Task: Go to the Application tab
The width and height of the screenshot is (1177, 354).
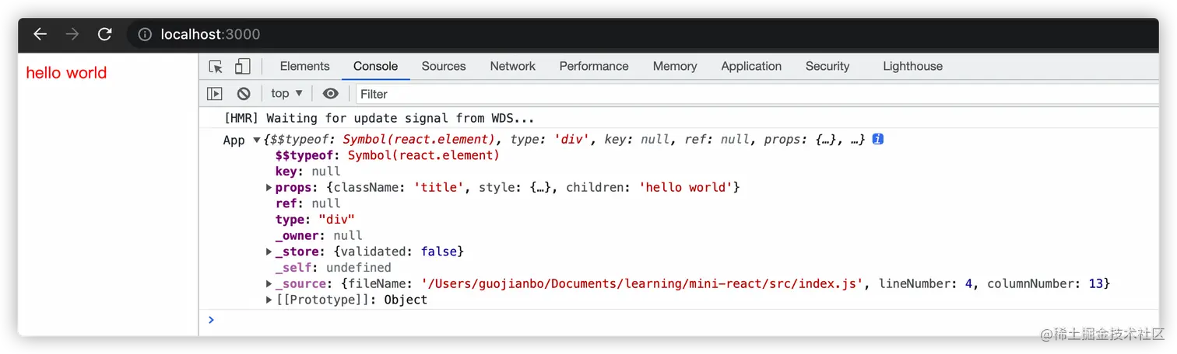Action: (x=751, y=66)
